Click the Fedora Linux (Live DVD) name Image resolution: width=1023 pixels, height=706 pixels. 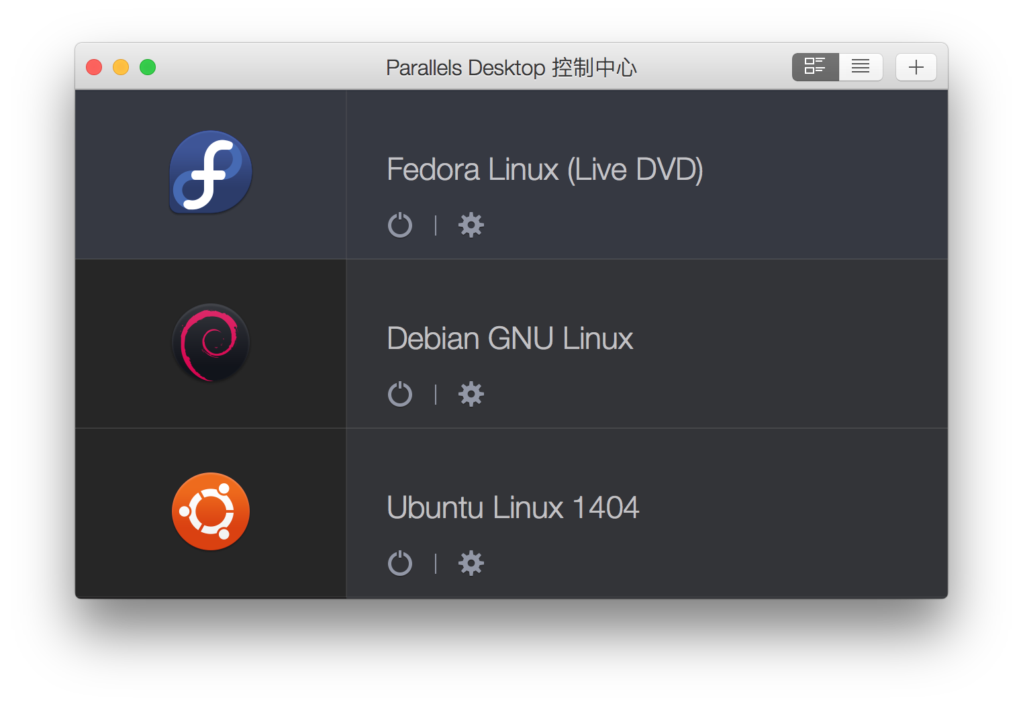tap(545, 169)
